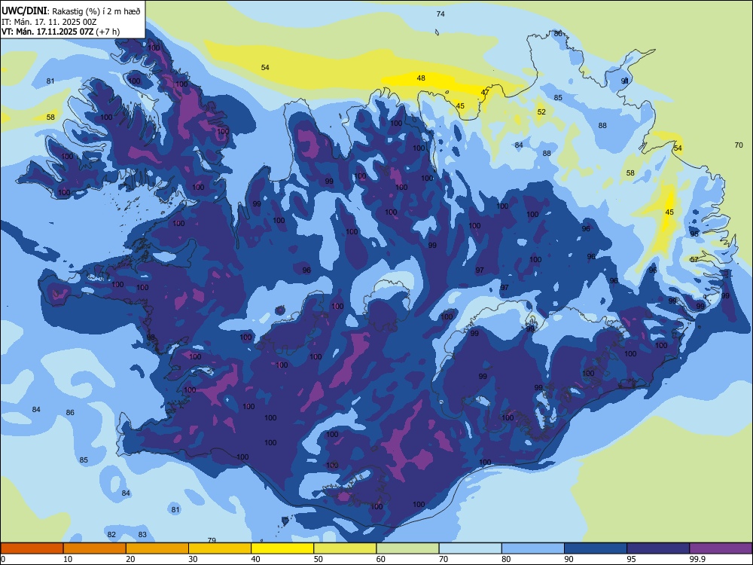Click the 0–10 dark orange legend swatch
The height and width of the screenshot is (565, 753).
tap(32, 548)
